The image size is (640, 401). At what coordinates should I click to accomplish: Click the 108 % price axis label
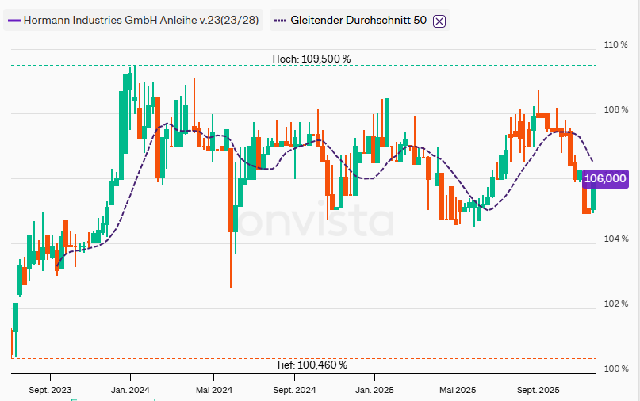[x=615, y=109]
